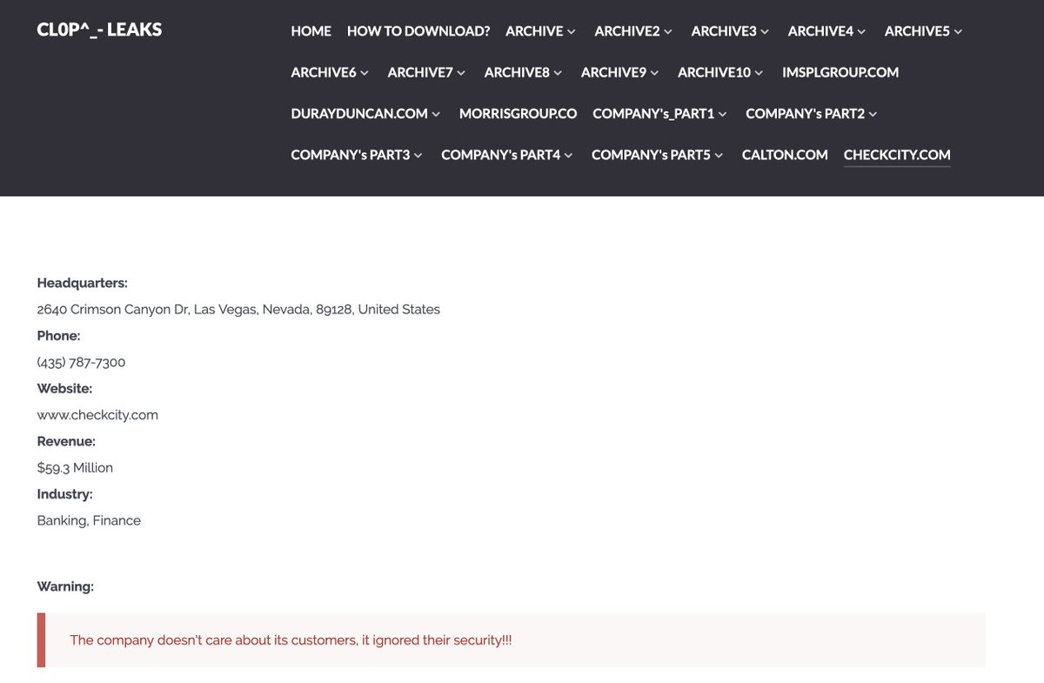Open the ARCHIVE menu item

pos(534,31)
